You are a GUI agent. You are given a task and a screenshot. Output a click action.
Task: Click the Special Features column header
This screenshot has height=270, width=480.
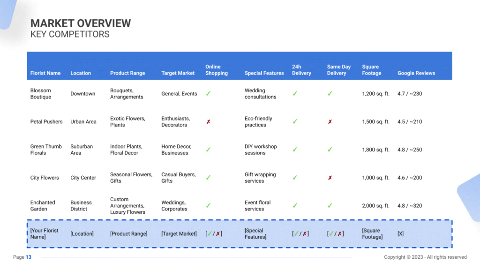point(264,73)
